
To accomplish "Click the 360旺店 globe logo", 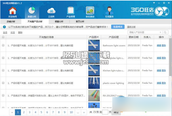I will tap(162, 11).
